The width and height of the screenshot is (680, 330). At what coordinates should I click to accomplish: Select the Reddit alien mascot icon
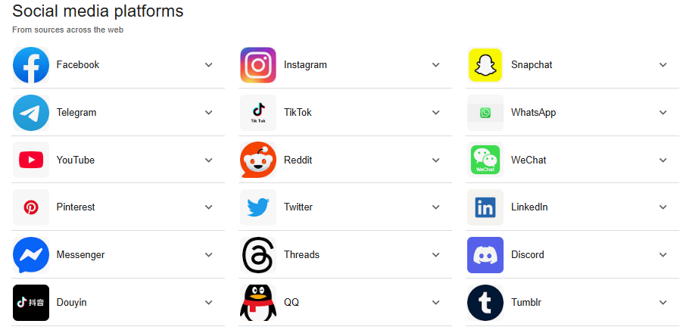[x=258, y=160]
